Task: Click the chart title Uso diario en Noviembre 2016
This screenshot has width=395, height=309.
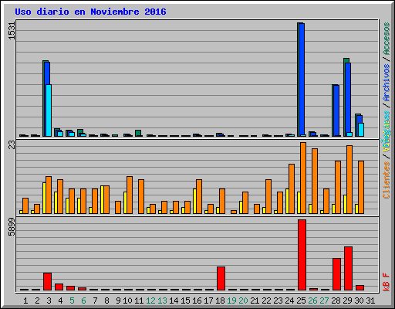Action: click(x=90, y=12)
